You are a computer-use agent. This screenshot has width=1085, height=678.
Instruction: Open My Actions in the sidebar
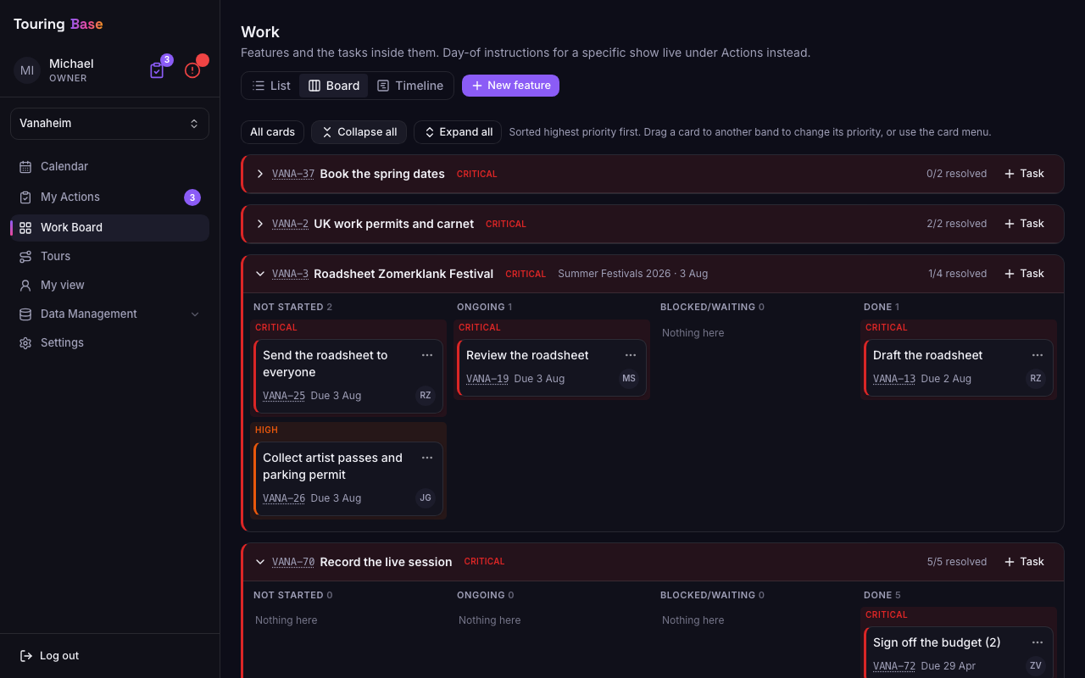point(109,197)
